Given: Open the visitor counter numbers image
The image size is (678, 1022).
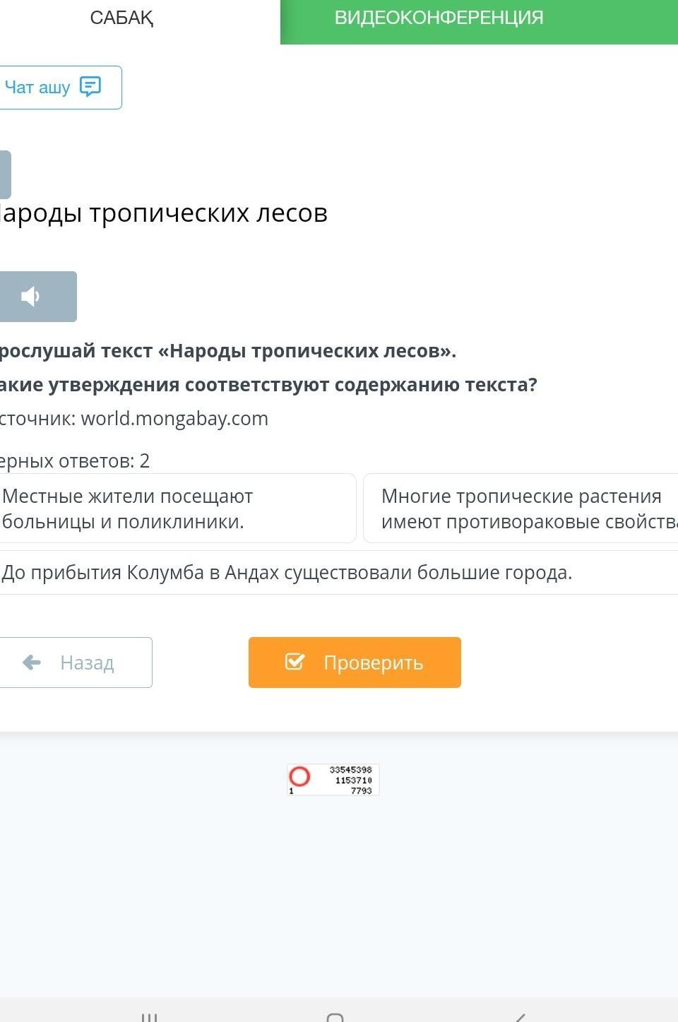Looking at the screenshot, I should [x=351, y=780].
